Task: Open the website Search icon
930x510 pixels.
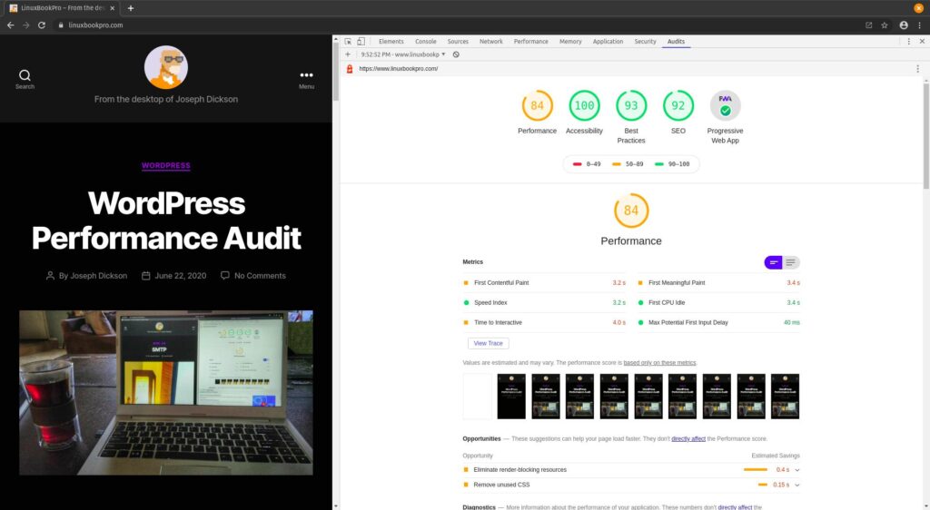Action: 25,79
